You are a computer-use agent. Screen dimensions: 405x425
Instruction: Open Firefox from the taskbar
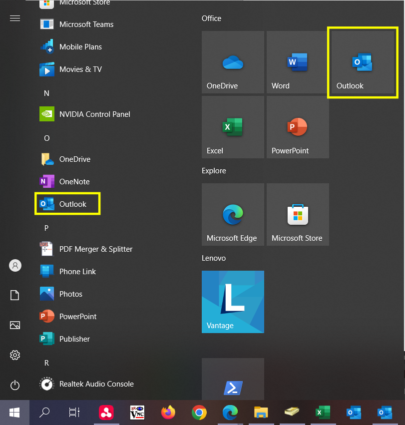[168, 413]
